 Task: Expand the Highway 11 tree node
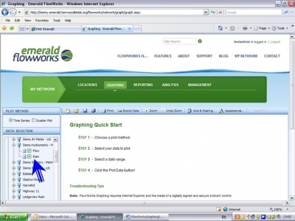click(14, 191)
